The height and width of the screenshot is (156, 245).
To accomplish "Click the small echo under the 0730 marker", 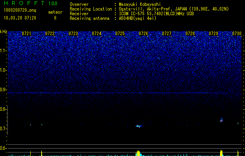I will [238, 124].
